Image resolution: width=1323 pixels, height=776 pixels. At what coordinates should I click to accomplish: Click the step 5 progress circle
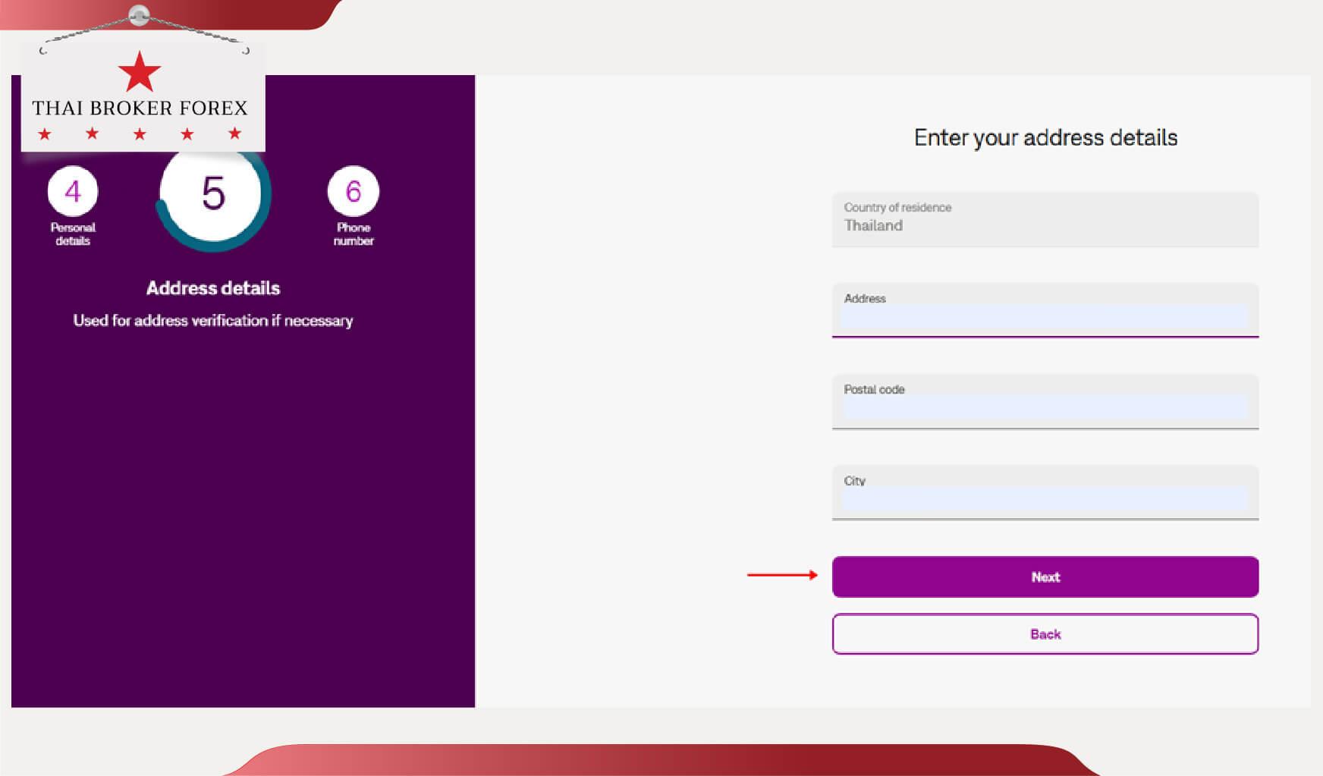click(x=213, y=194)
